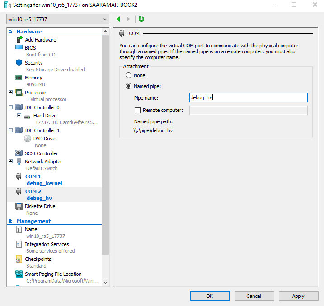Click the Diskette Drive floppy icon
This screenshot has height=306, width=324.
[19, 206]
